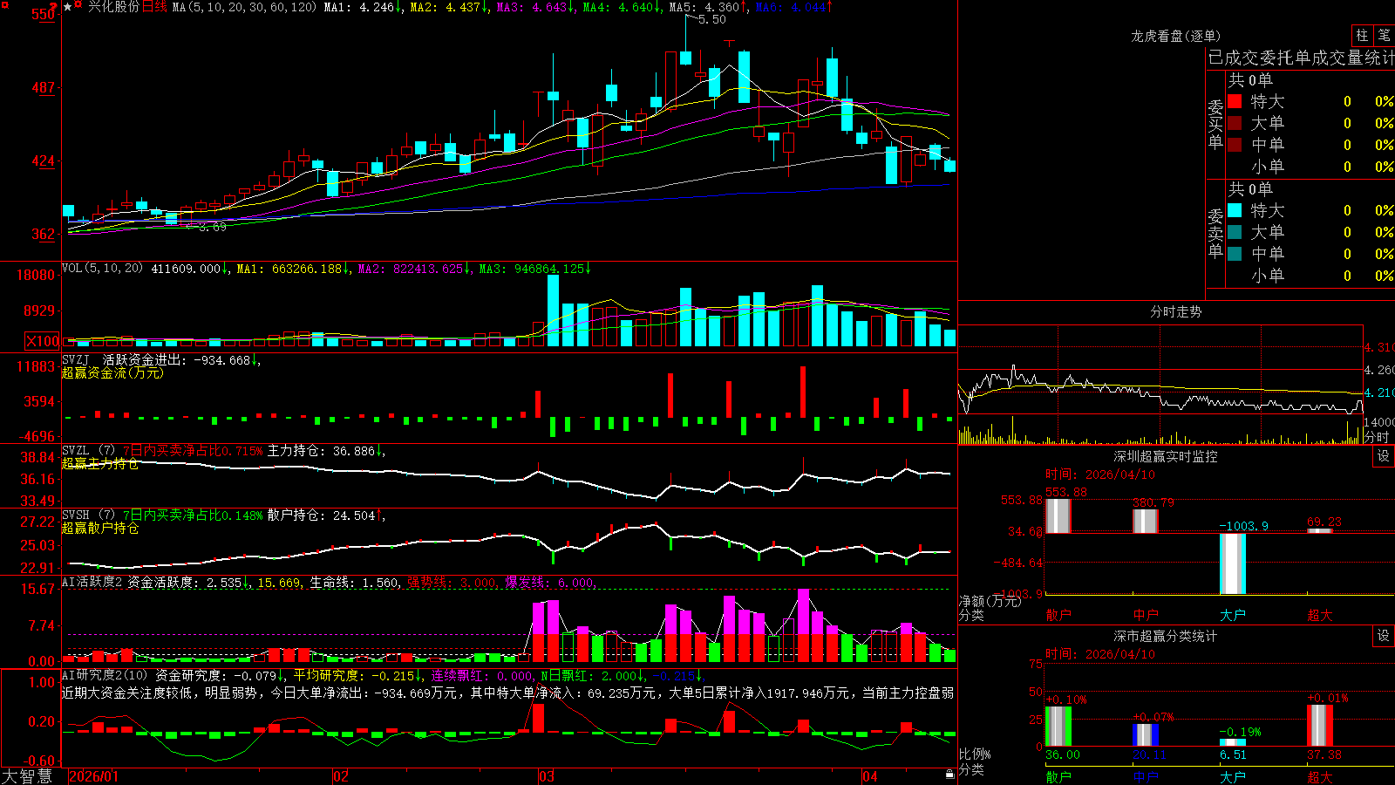Click the teal 大单 sell-order legend square

pyautogui.click(x=1235, y=232)
